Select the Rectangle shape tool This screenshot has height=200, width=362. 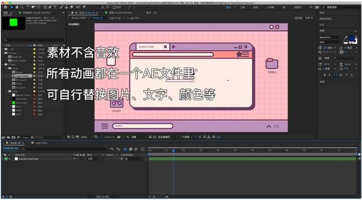(x=45, y=7)
